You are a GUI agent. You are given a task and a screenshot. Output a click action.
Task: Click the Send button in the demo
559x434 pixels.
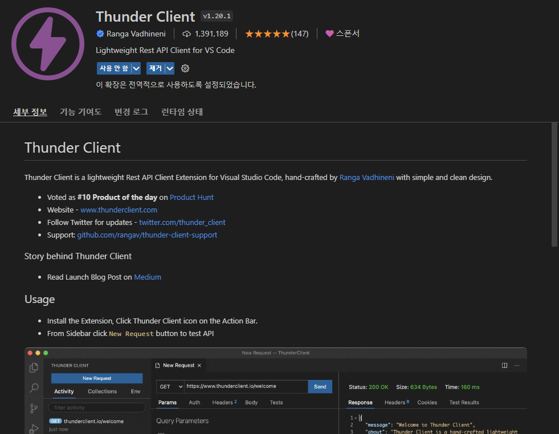pyautogui.click(x=320, y=386)
